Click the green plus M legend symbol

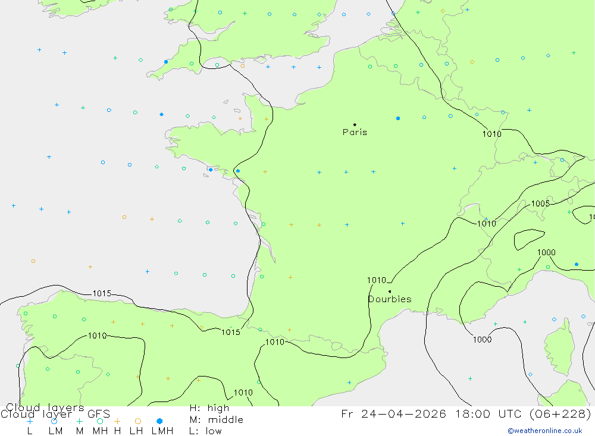click(x=79, y=421)
